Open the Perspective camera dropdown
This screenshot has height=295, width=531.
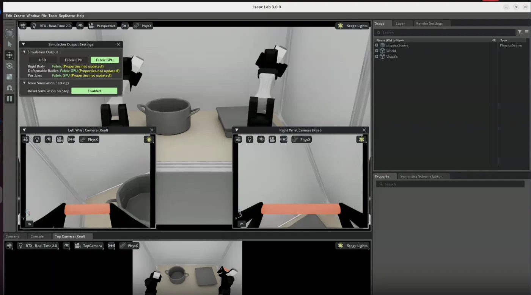click(x=102, y=26)
